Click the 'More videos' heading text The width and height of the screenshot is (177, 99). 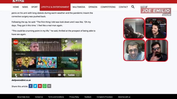tap(20, 54)
